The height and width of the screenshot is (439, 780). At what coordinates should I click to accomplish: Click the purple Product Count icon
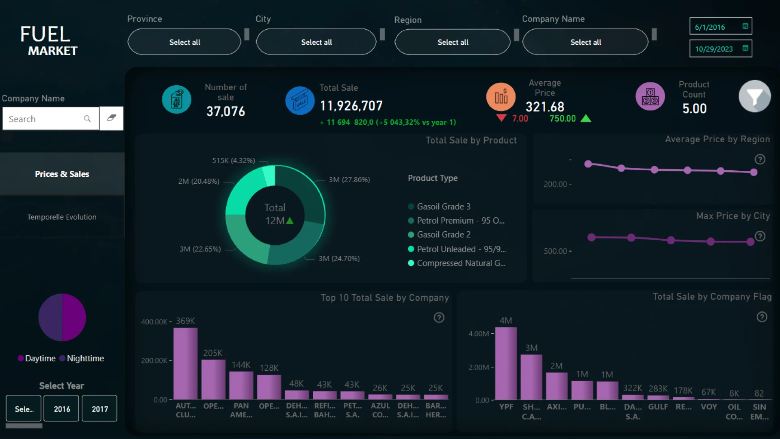click(x=650, y=97)
